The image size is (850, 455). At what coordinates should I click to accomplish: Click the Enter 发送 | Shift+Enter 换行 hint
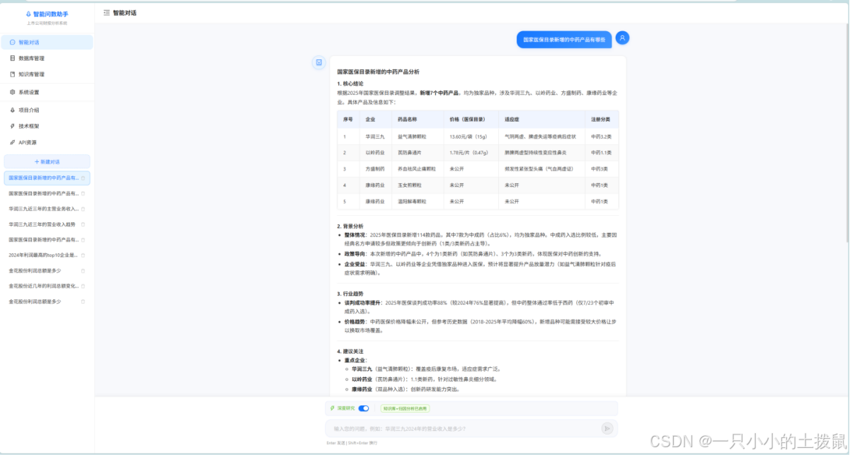pos(352,443)
